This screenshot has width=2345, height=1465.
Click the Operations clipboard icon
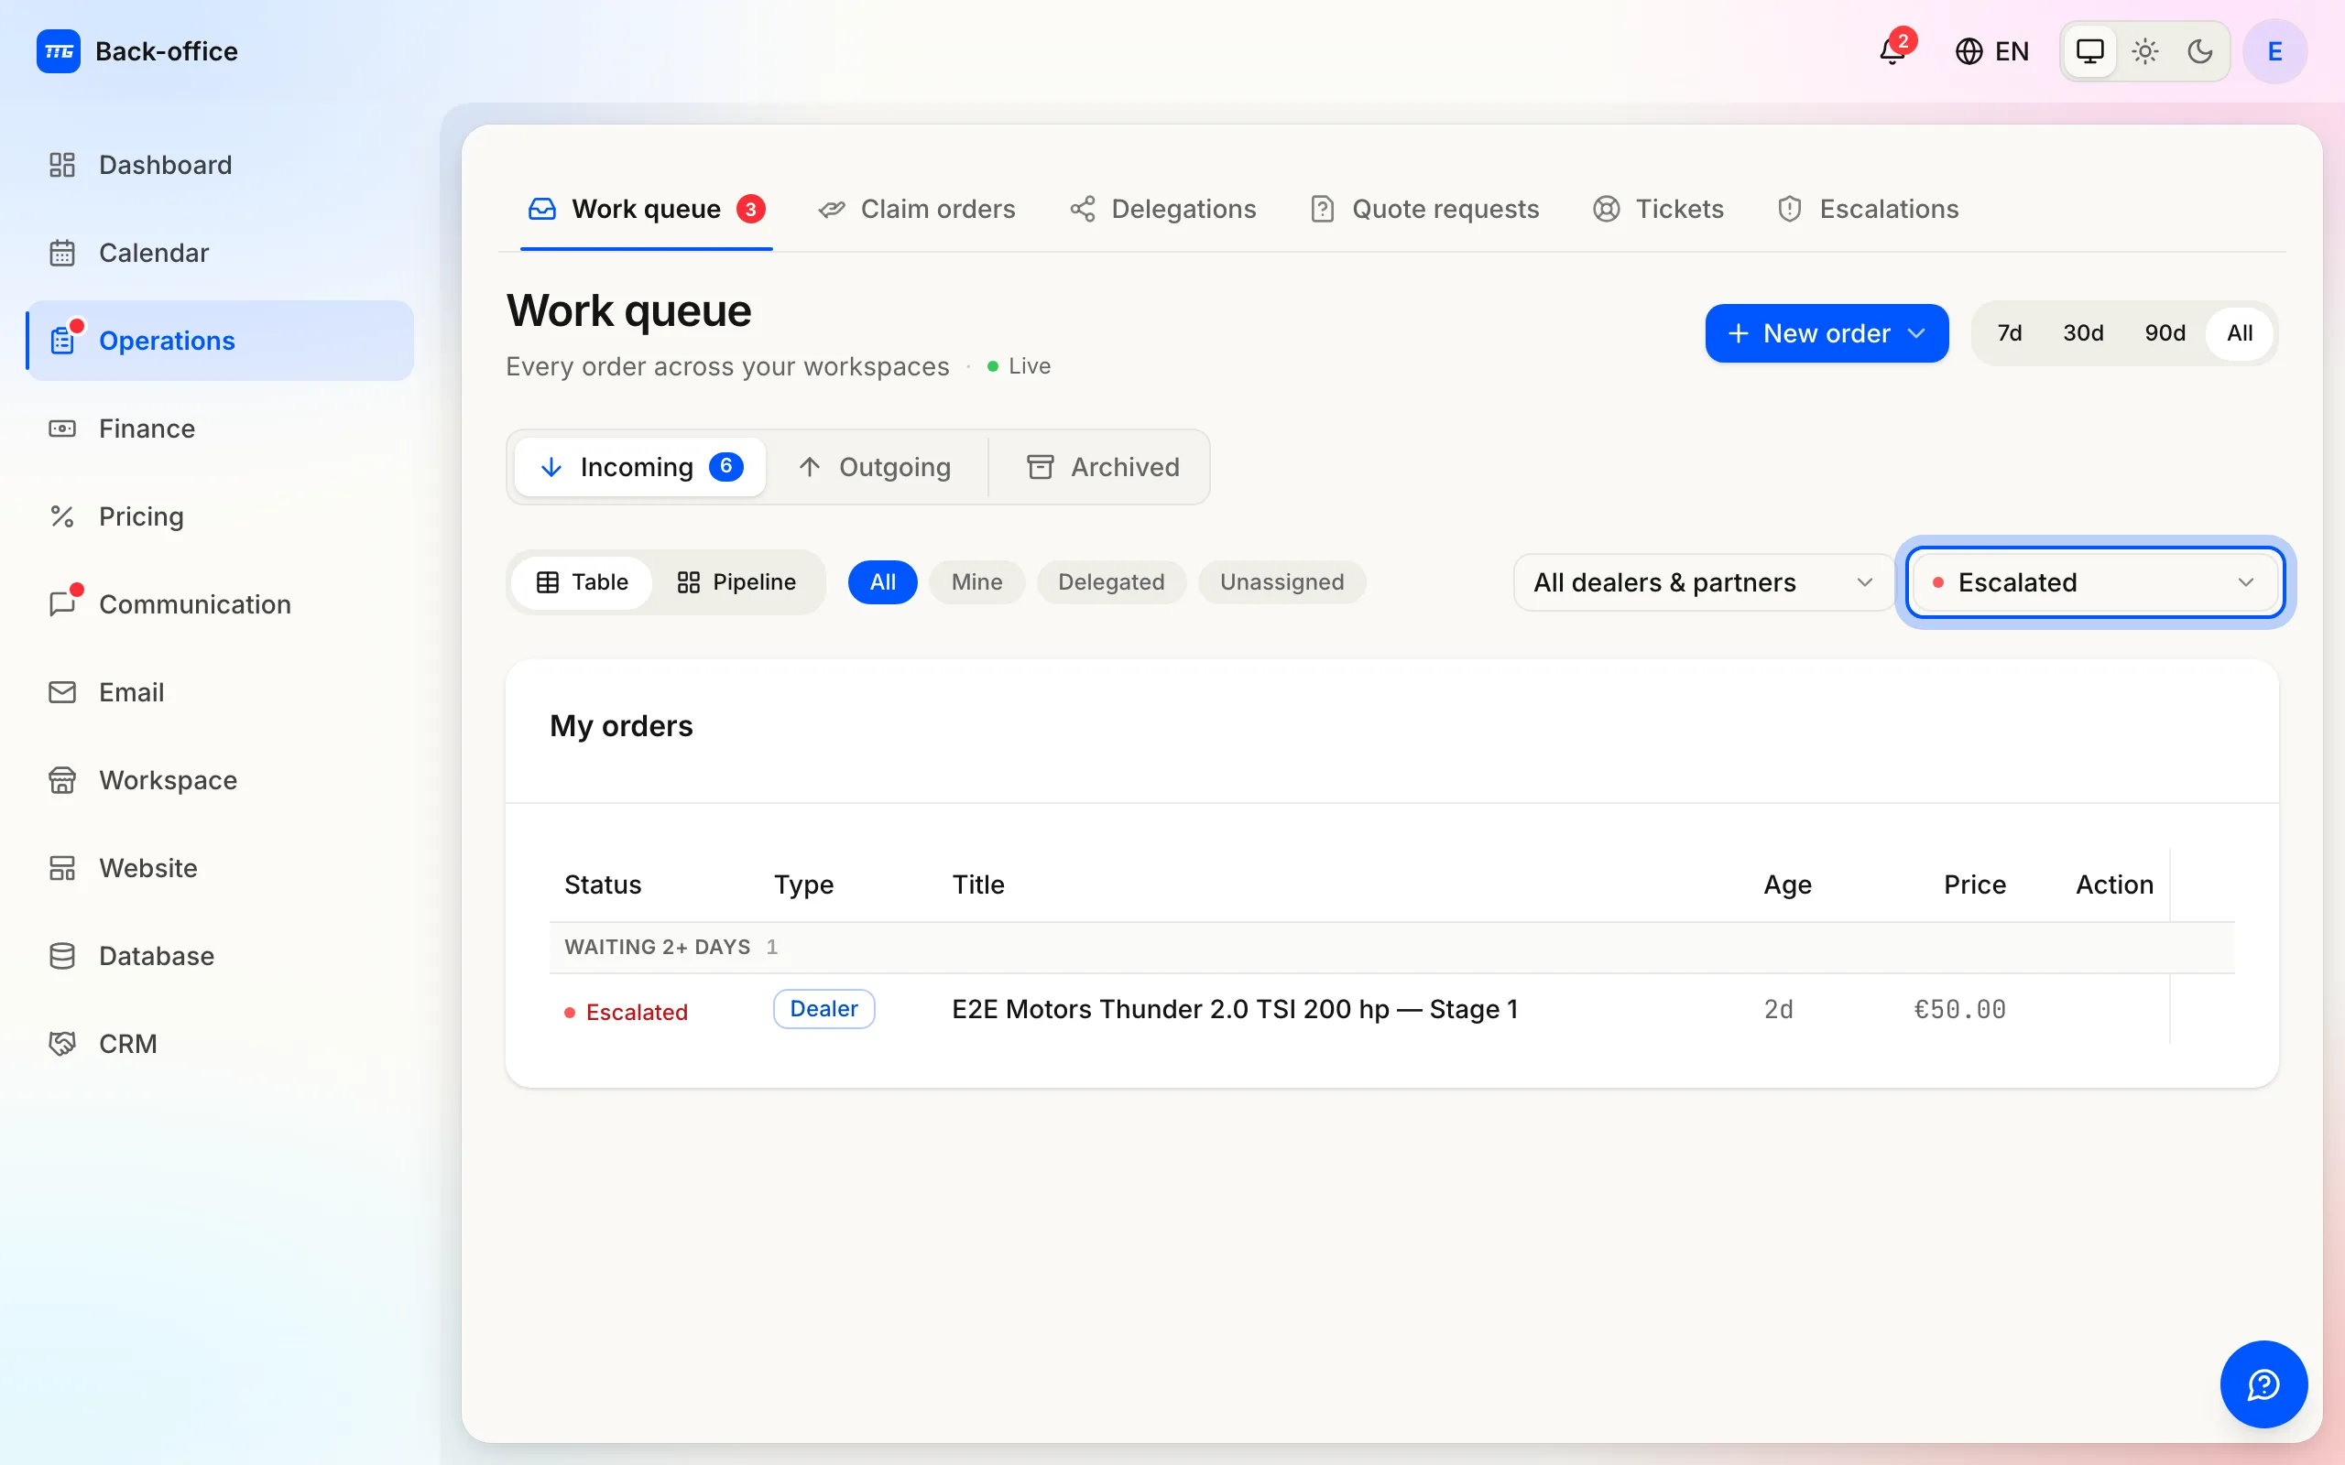[x=62, y=341]
